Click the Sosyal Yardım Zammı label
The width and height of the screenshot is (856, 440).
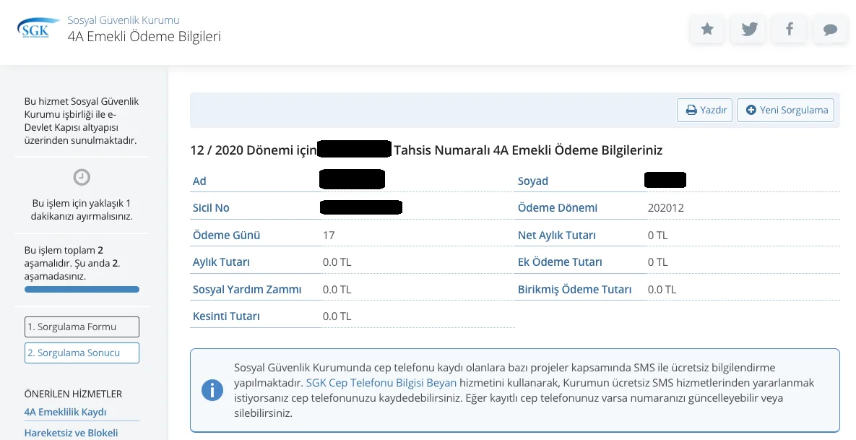pyautogui.click(x=247, y=289)
